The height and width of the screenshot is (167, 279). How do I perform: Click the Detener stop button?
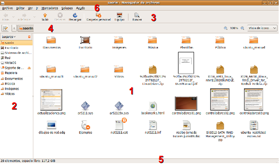tap(60, 17)
